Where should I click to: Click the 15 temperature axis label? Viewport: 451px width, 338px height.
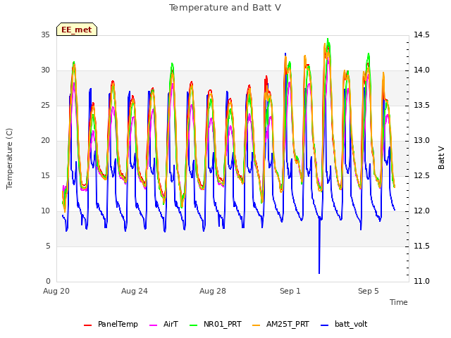click(45, 175)
